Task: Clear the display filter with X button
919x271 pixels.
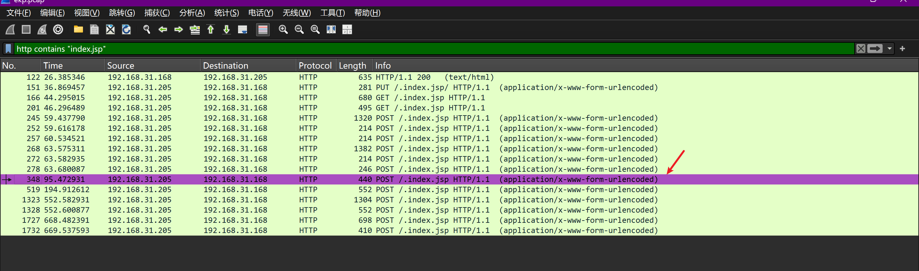Action: 861,49
